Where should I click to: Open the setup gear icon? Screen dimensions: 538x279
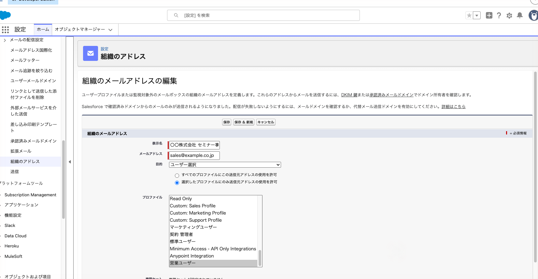click(x=509, y=15)
